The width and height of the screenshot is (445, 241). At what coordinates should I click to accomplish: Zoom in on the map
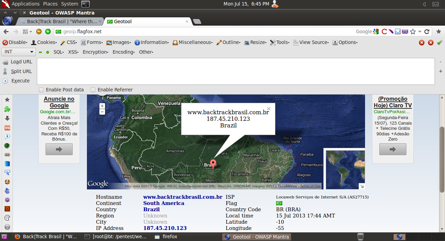coord(102,106)
